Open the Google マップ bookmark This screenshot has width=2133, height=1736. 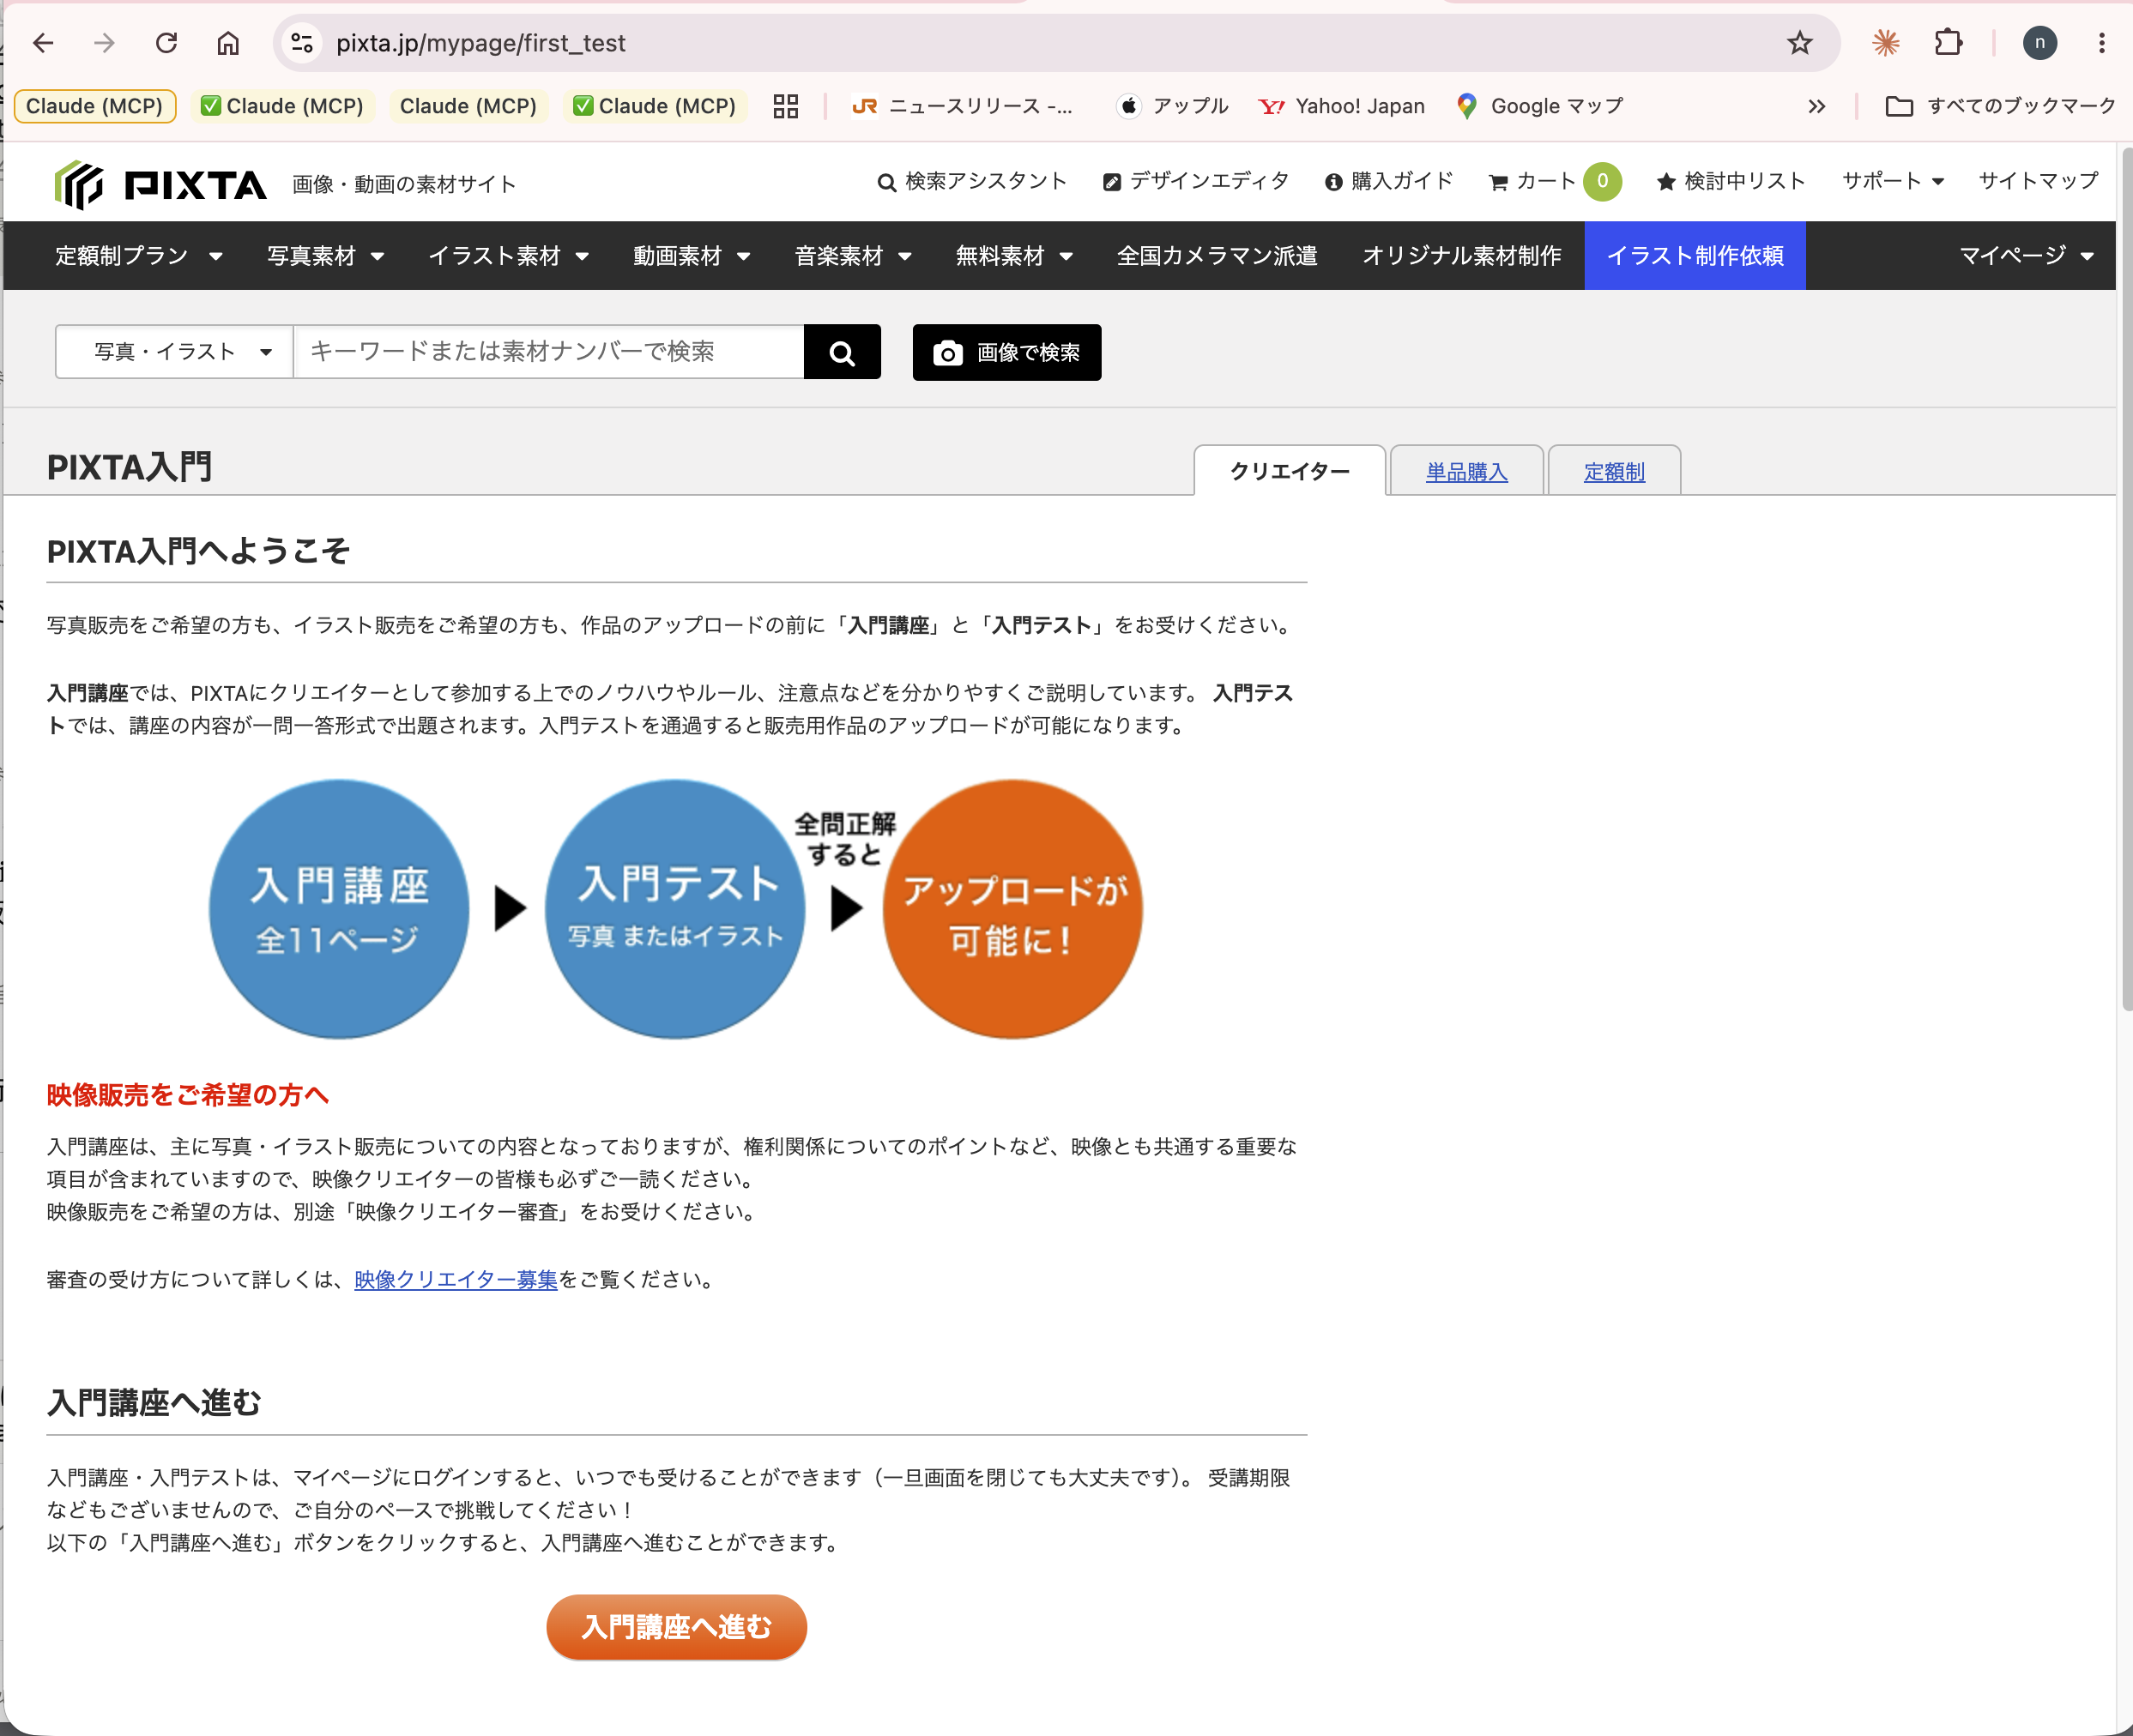[1538, 106]
